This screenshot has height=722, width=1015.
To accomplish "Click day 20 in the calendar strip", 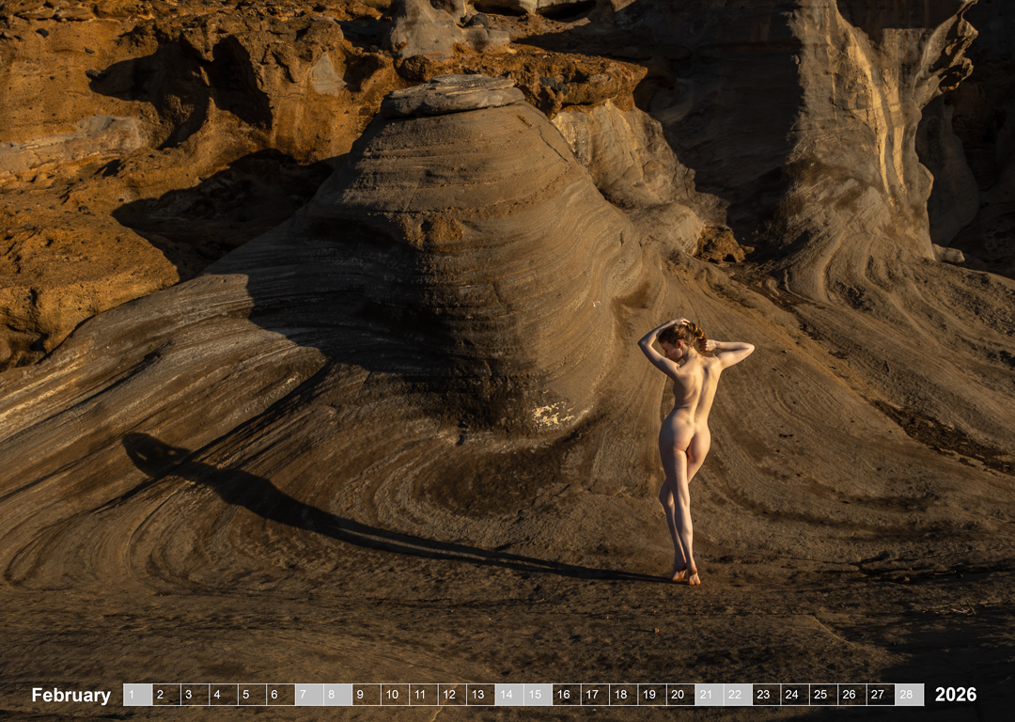I will pyautogui.click(x=680, y=695).
